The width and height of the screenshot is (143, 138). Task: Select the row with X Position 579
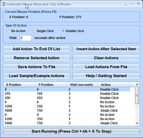click(x=67, y=94)
